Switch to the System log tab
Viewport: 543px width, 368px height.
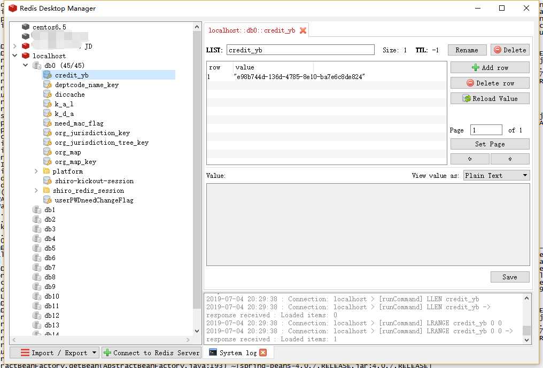(x=238, y=353)
